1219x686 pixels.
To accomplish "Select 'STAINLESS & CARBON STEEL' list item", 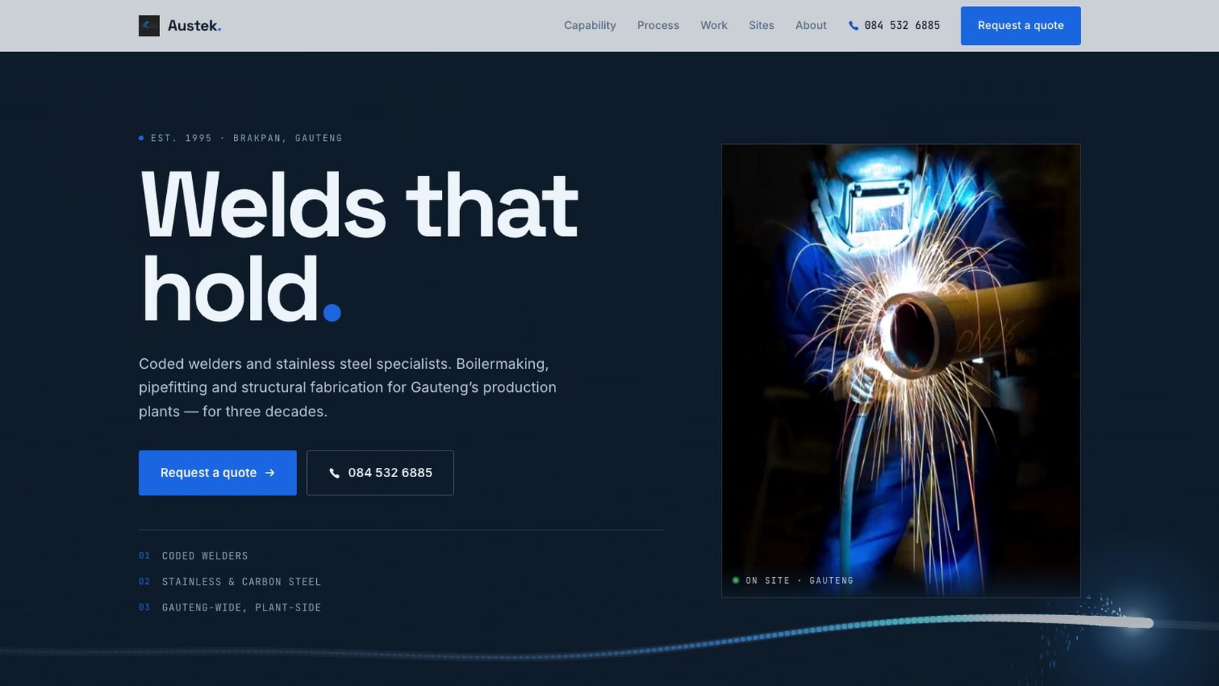I will (x=230, y=582).
